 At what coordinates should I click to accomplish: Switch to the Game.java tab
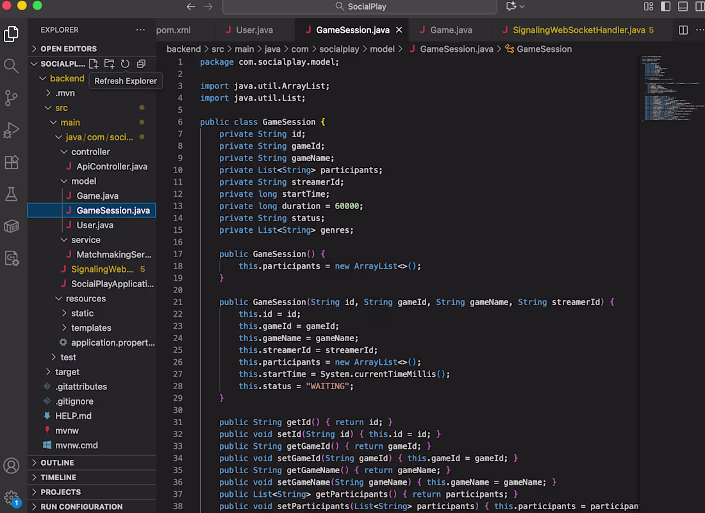[x=451, y=29]
